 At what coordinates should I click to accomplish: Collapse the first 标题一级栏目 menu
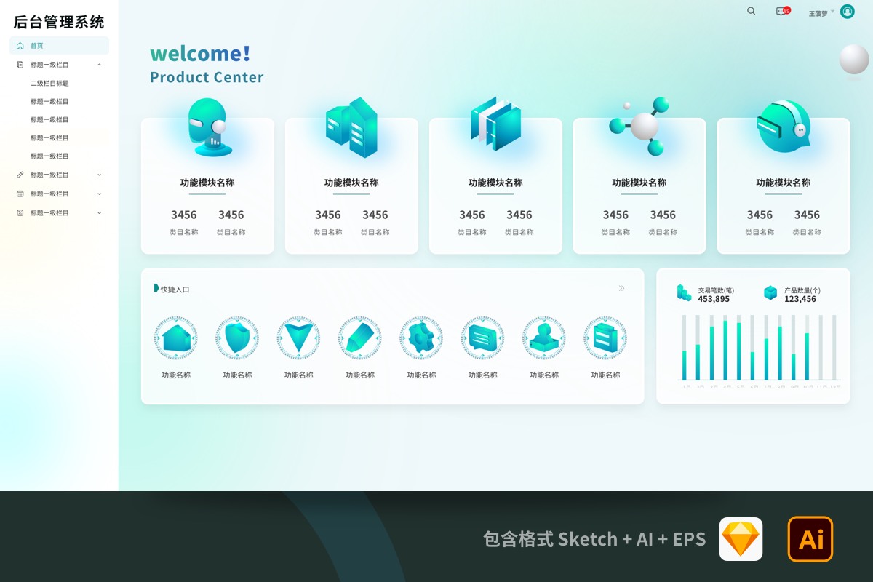pyautogui.click(x=100, y=65)
